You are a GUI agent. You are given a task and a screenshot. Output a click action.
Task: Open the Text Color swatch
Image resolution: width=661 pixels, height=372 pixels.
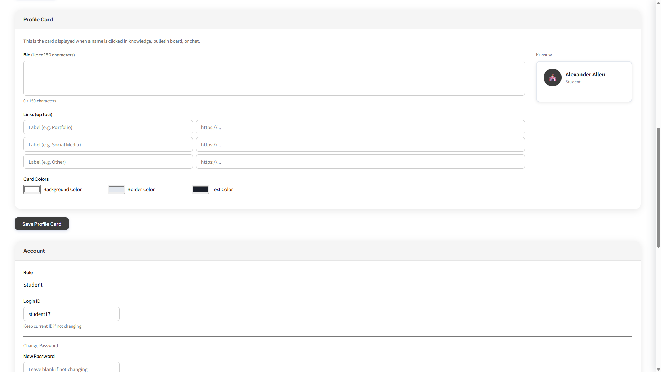pos(200,189)
